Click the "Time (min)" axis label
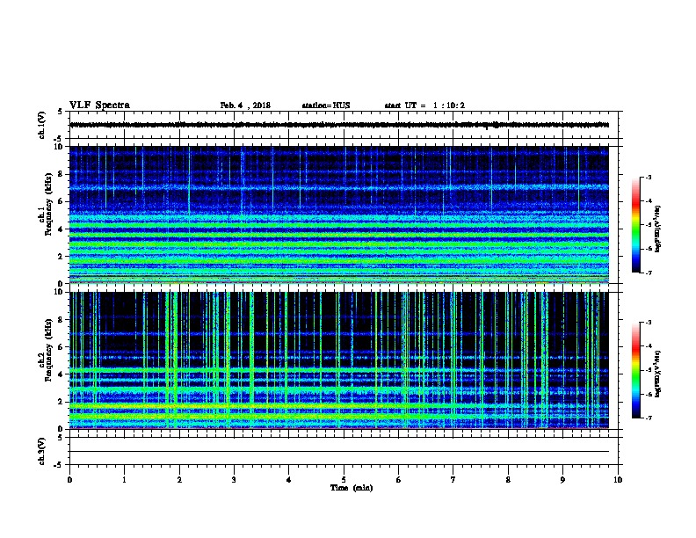The width and height of the screenshot is (696, 538). (x=352, y=488)
